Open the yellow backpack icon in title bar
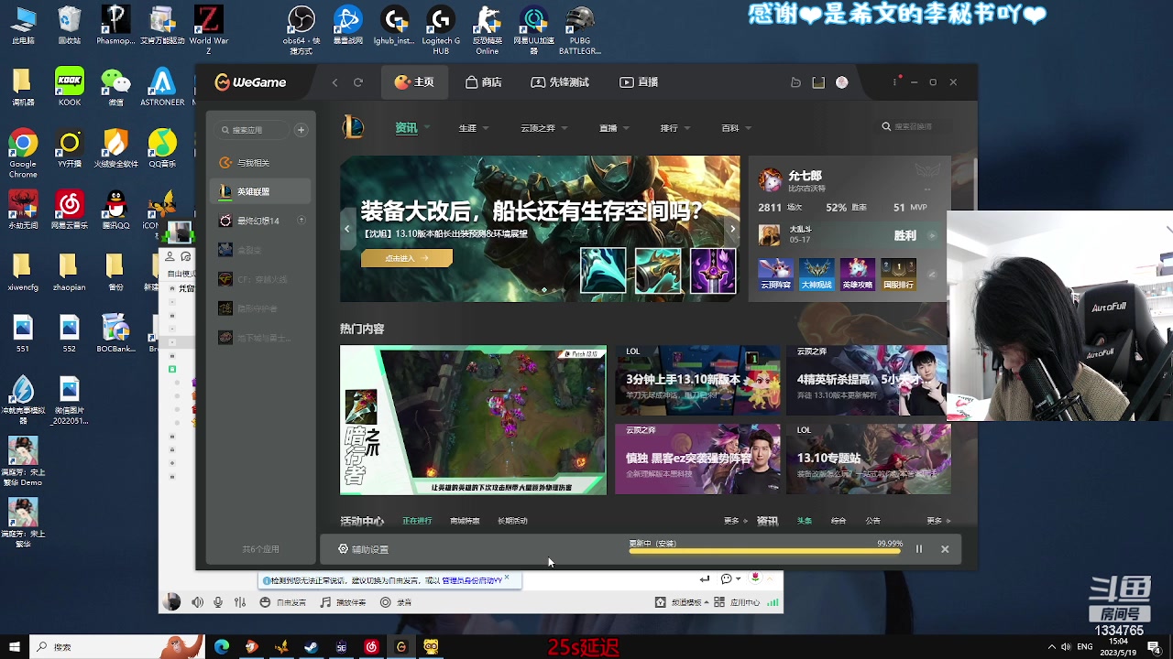The height and width of the screenshot is (659, 1173). 818,82
